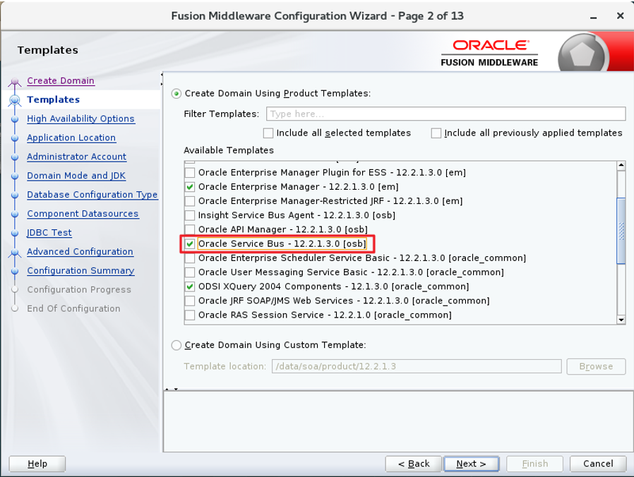
Task: Click the Template location path field
Action: [x=417, y=366]
